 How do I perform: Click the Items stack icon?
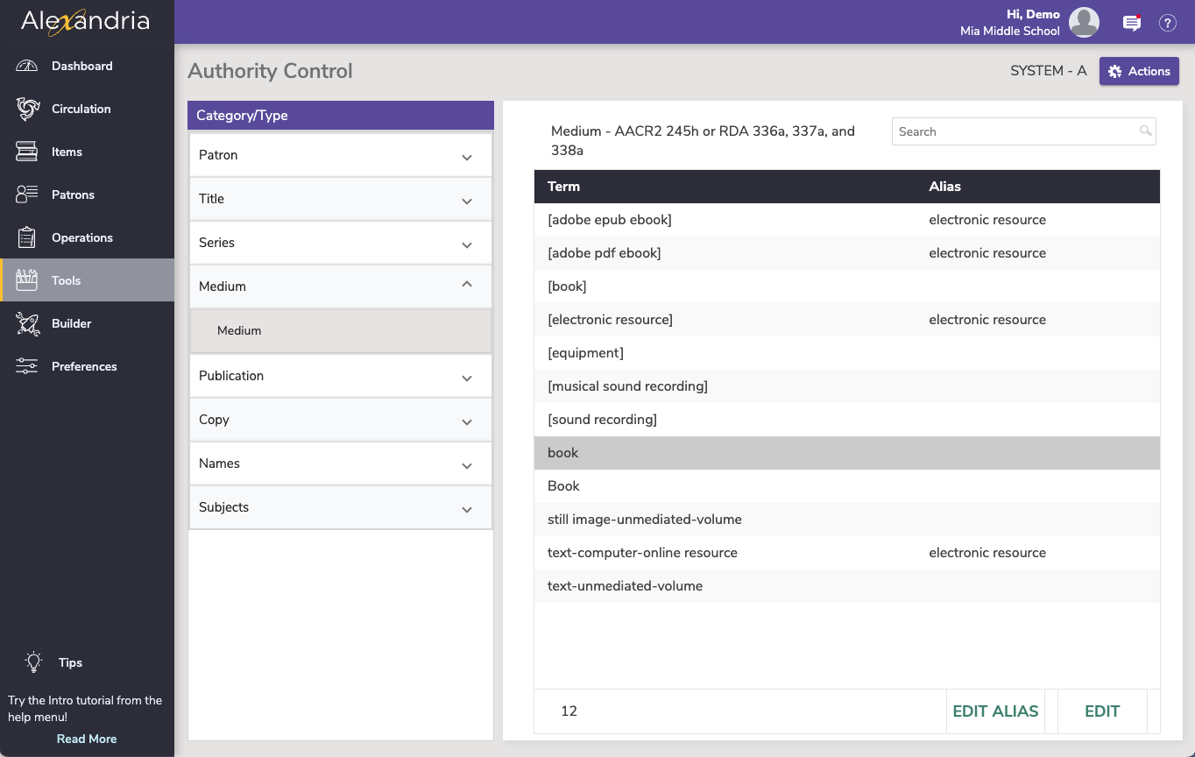tap(27, 152)
